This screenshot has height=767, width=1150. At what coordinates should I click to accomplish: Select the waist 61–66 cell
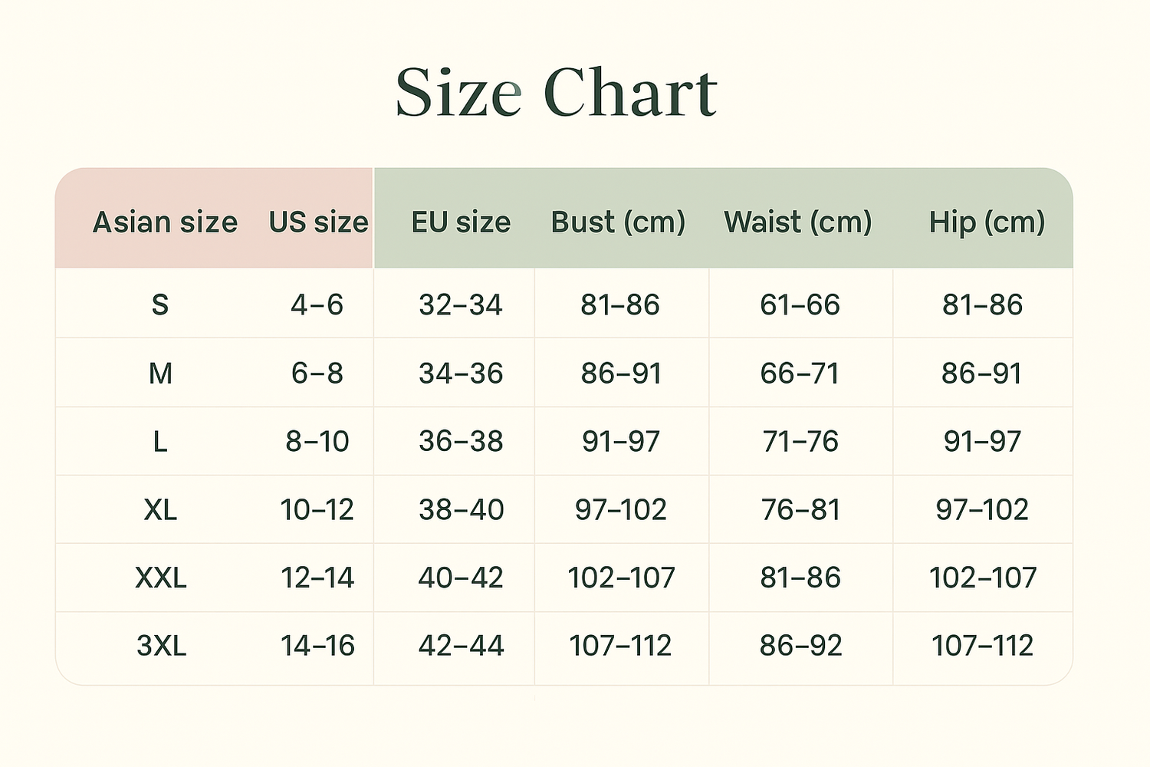coord(800,305)
